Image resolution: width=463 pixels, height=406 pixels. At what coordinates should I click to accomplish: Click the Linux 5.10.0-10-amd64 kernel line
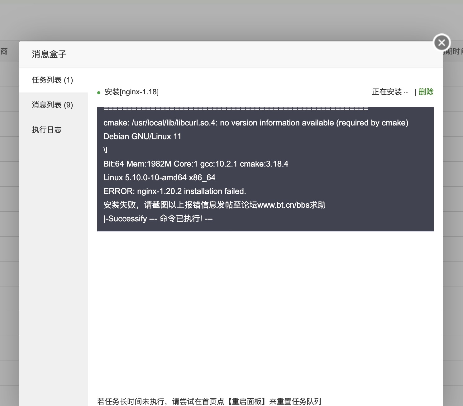pyautogui.click(x=159, y=177)
